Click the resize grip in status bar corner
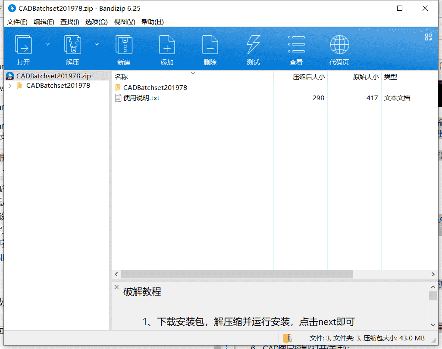The image size is (442, 349). coord(434,341)
